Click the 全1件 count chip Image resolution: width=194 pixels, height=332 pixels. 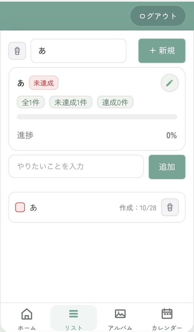pos(31,102)
